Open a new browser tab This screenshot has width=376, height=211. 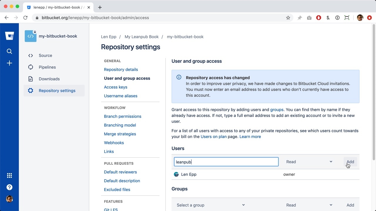[100, 7]
